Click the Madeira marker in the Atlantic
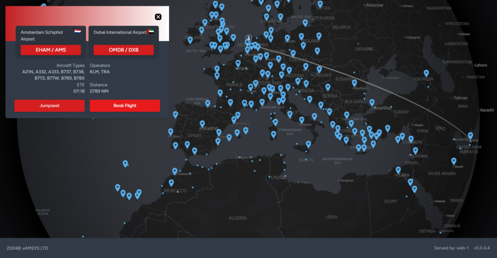This screenshot has height=258, width=497. [125, 164]
